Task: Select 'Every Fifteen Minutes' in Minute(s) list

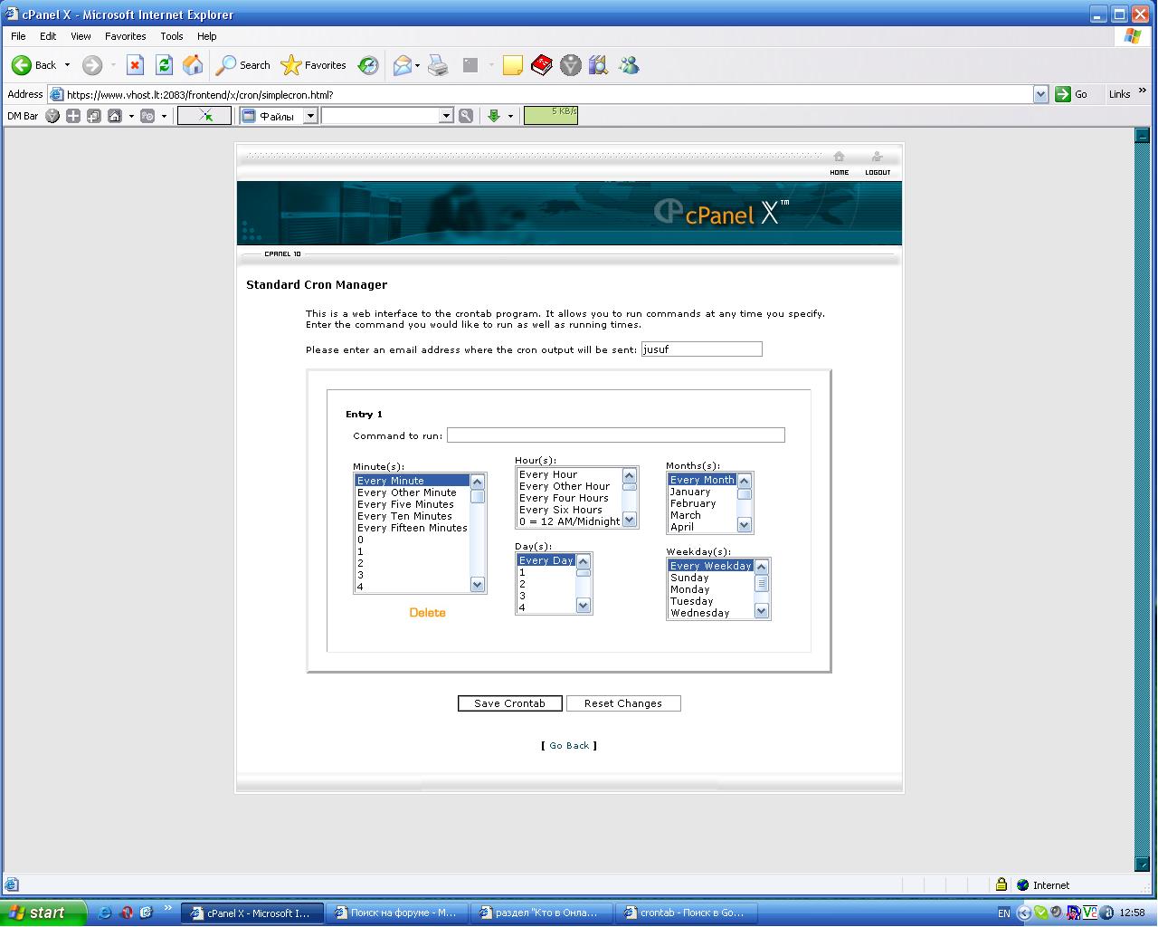Action: pyautogui.click(x=413, y=528)
